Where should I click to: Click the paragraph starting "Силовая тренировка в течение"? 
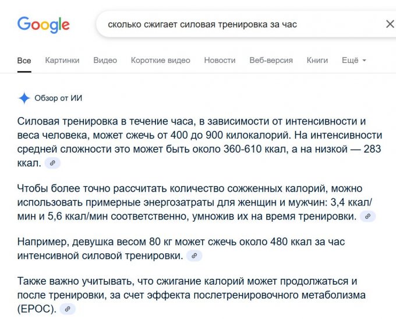[x=198, y=143]
